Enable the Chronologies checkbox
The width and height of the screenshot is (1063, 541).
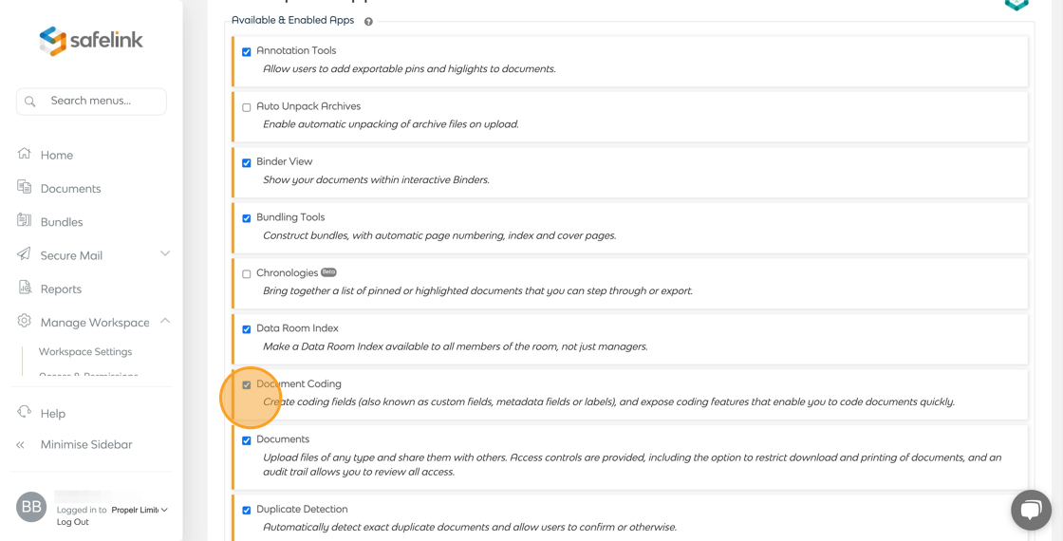pyautogui.click(x=247, y=274)
